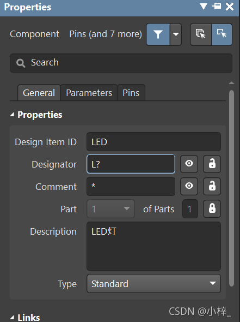Click the left cursor selection mode icon
The width and height of the screenshot is (240, 322).
tap(201, 34)
